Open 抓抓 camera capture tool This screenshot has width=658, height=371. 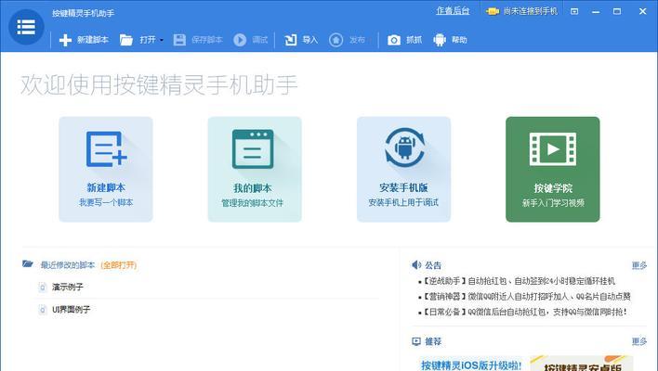point(394,40)
